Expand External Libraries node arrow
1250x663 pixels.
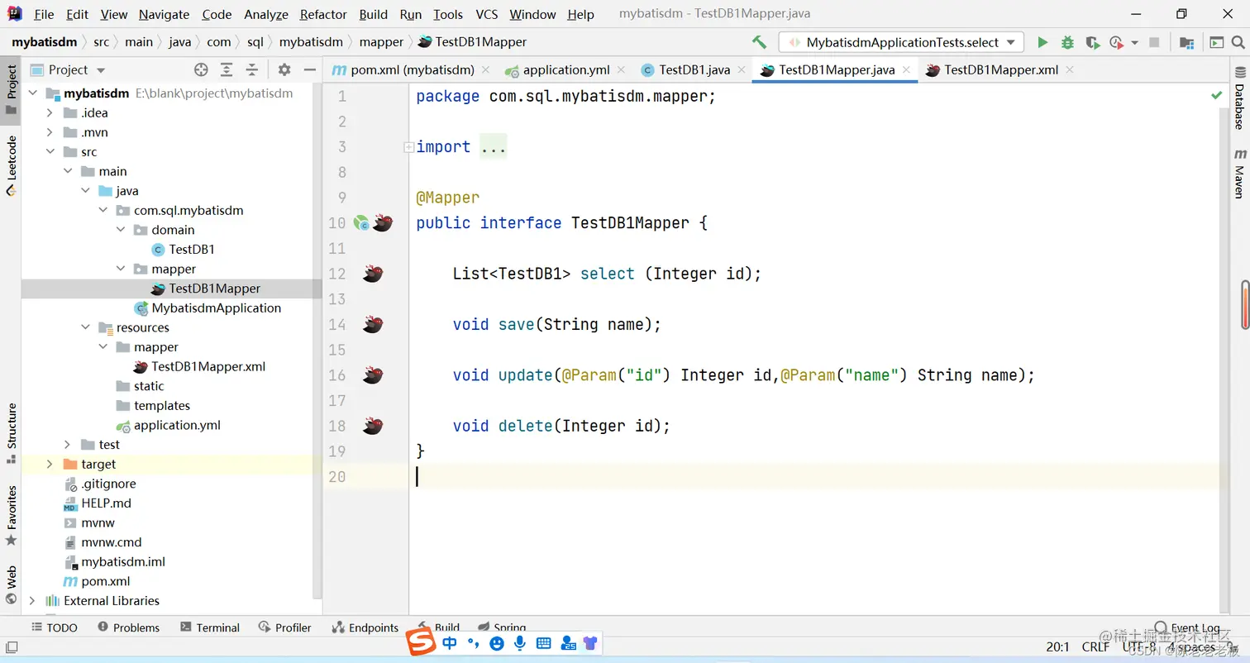click(32, 601)
